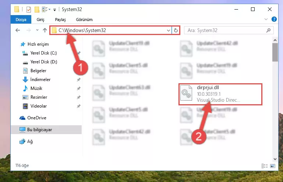Expand the address bar history dropdown
This screenshot has height=182, width=283.
click(x=169, y=30)
